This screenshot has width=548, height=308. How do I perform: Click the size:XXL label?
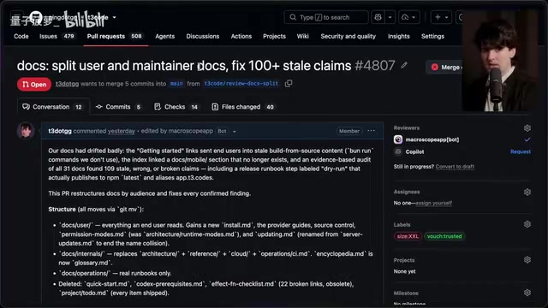click(408, 236)
